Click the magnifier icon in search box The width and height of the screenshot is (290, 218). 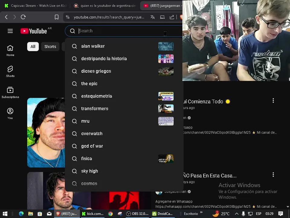pyautogui.click(x=72, y=31)
